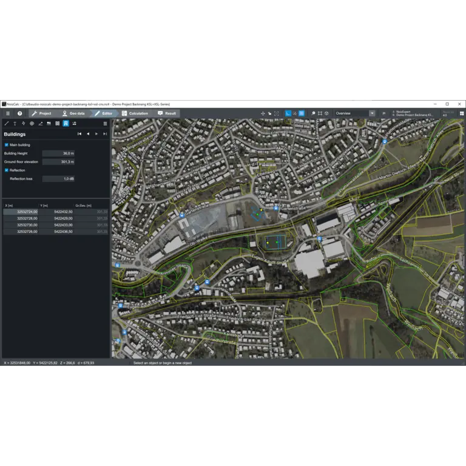Click the NoizExpert project info label
Image resolution: width=466 pixels, height=466 pixels.
(x=413, y=113)
